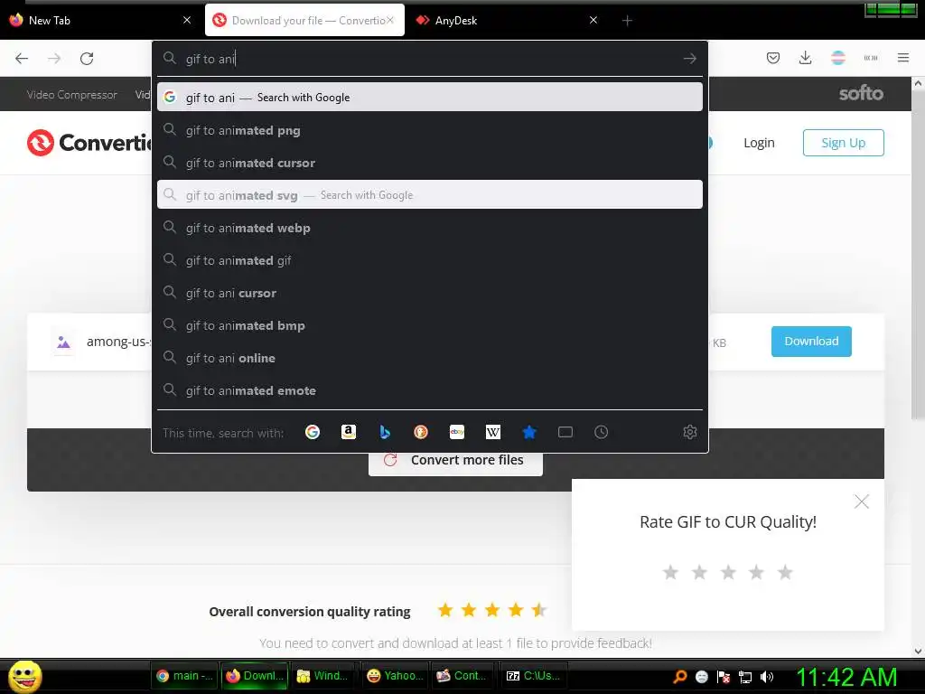Search open tabs with the tabs icon
925x694 pixels.
point(565,432)
